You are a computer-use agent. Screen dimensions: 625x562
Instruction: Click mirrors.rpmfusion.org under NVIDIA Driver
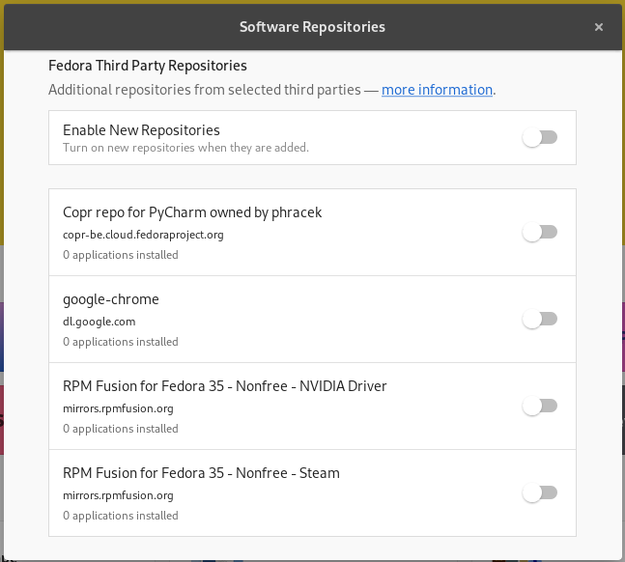[x=118, y=408]
